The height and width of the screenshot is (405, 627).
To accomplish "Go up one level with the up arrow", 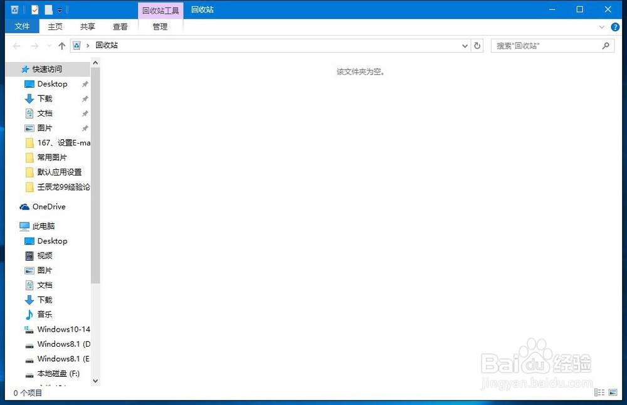I will (x=61, y=45).
